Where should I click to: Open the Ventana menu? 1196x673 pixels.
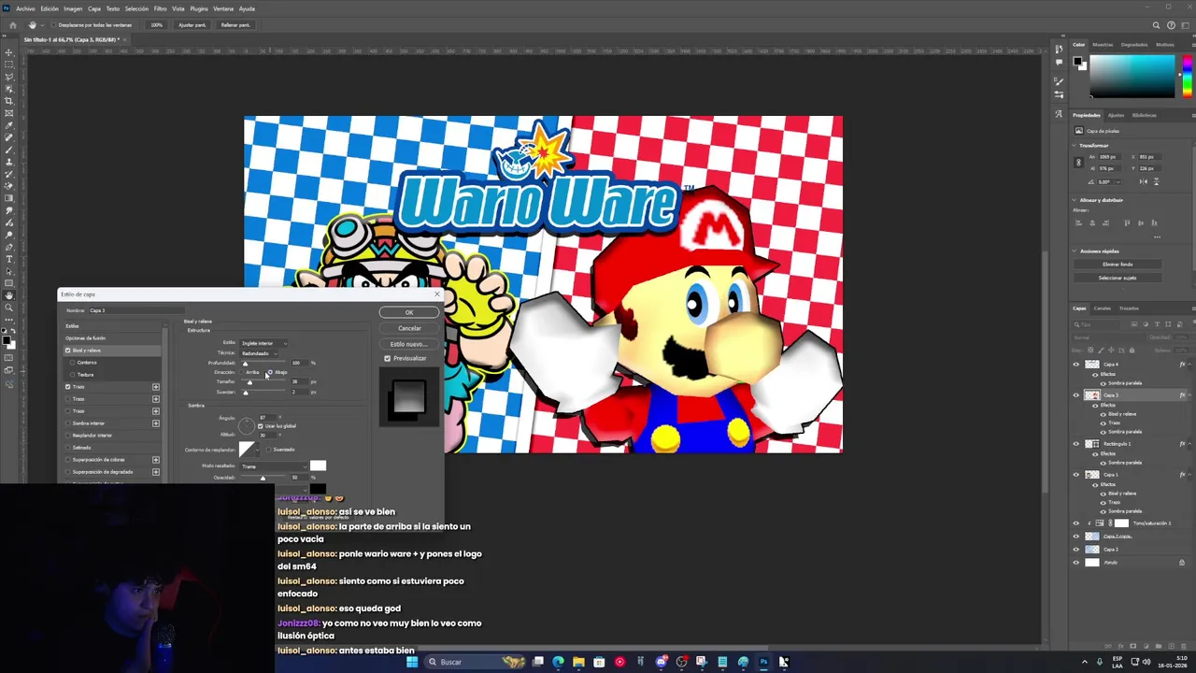tap(223, 8)
